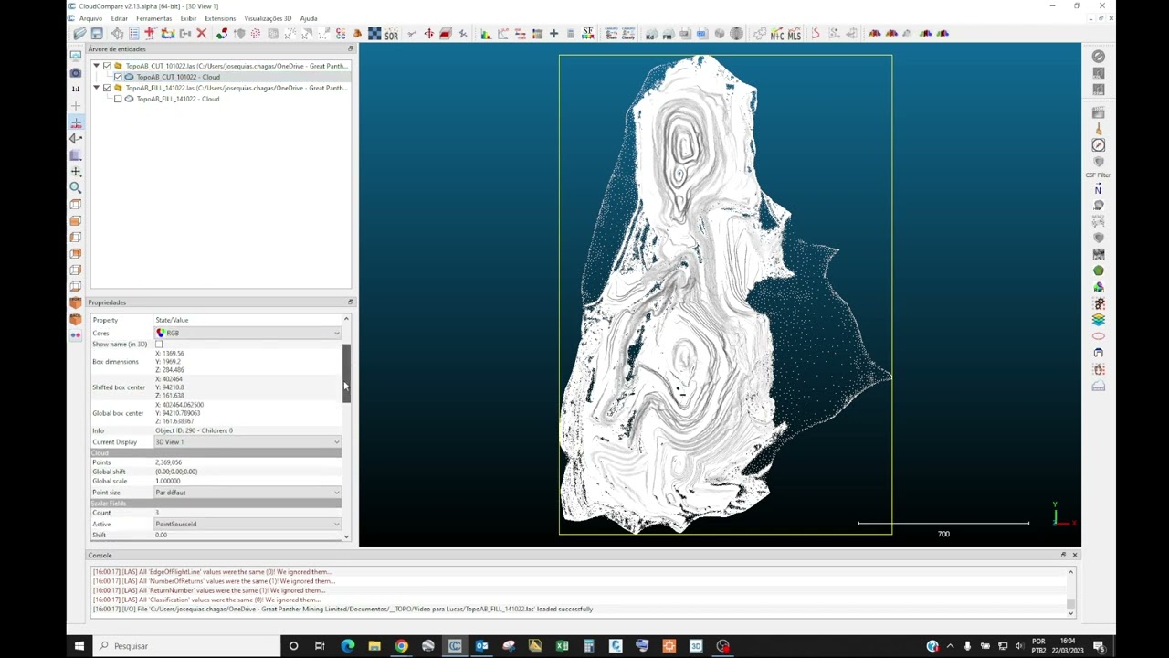Click the MLS toolbar icon
The image size is (1169, 658).
click(794, 34)
